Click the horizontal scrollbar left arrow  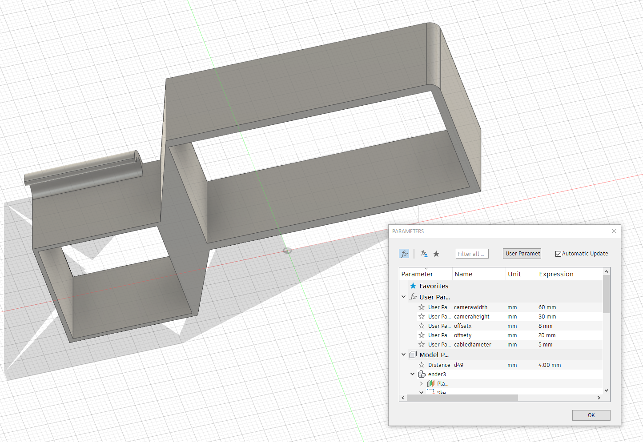tap(403, 398)
